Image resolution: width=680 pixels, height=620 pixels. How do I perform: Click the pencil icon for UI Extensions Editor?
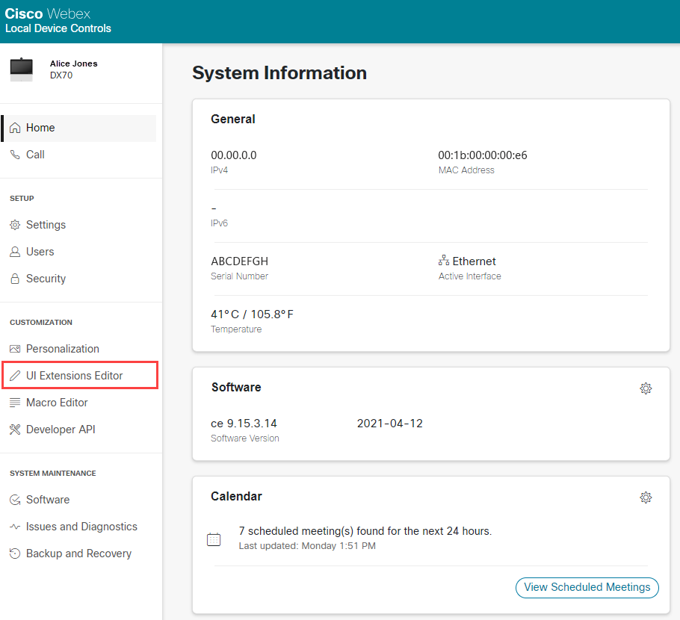15,376
